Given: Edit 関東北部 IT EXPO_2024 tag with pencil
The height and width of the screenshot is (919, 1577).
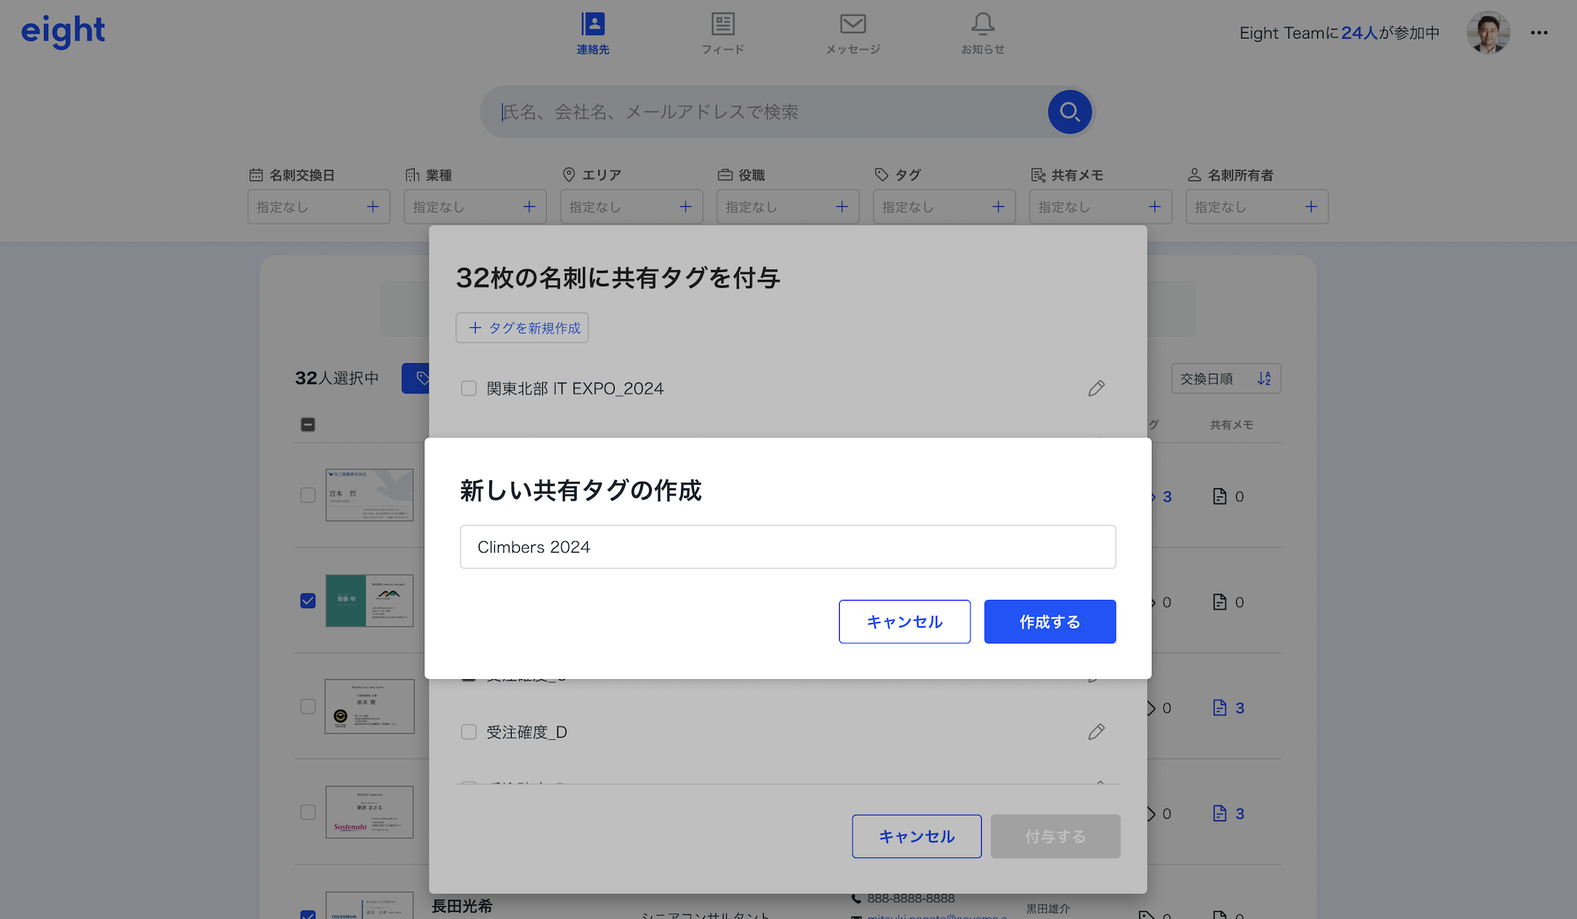Looking at the screenshot, I should pos(1096,388).
